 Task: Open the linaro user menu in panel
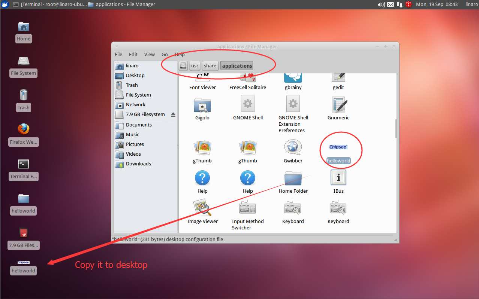click(472, 4)
